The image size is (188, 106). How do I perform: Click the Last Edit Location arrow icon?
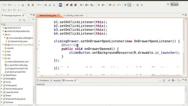tap(14, 10)
